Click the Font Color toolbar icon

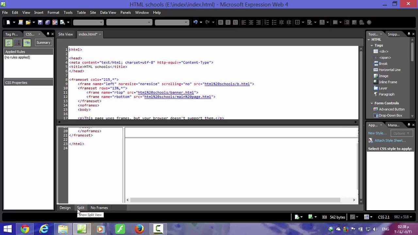pos(322,22)
